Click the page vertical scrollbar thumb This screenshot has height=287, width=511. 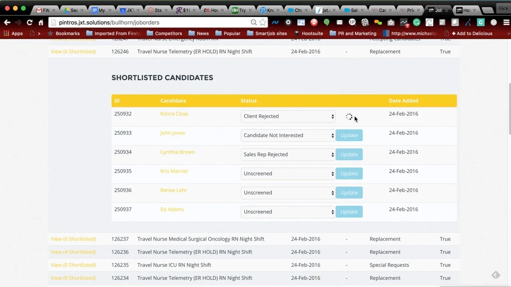[x=509, y=110]
